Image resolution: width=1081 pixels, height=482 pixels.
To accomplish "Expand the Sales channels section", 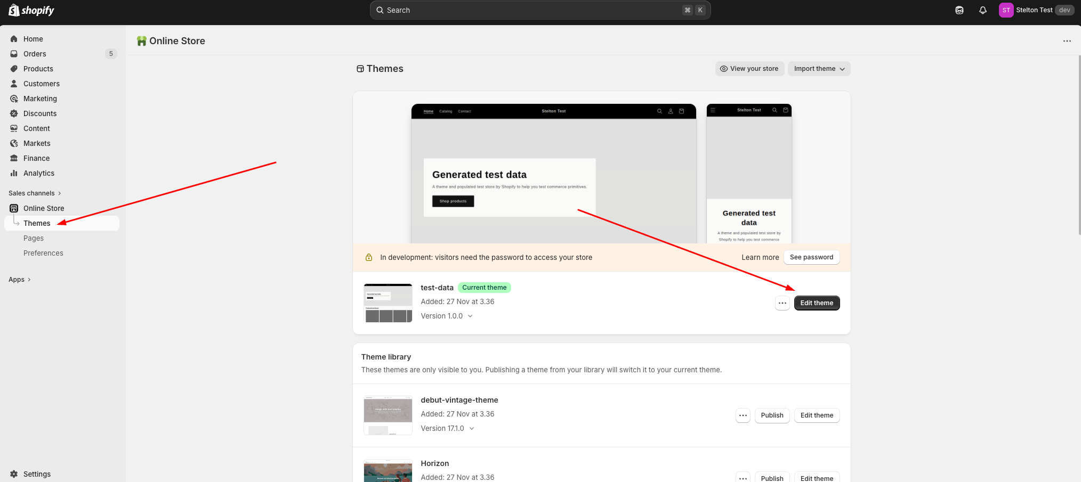I will (x=35, y=193).
